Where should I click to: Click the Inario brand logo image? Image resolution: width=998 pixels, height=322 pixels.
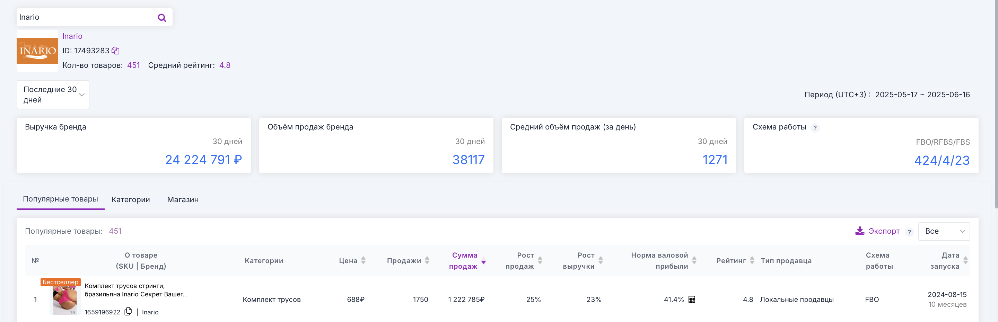tap(37, 51)
